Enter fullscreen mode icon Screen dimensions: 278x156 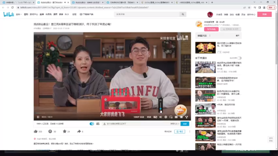(187, 117)
